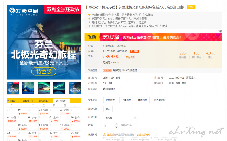
Task: Click the 双11来啦 presale banner
Action: click(154, 37)
